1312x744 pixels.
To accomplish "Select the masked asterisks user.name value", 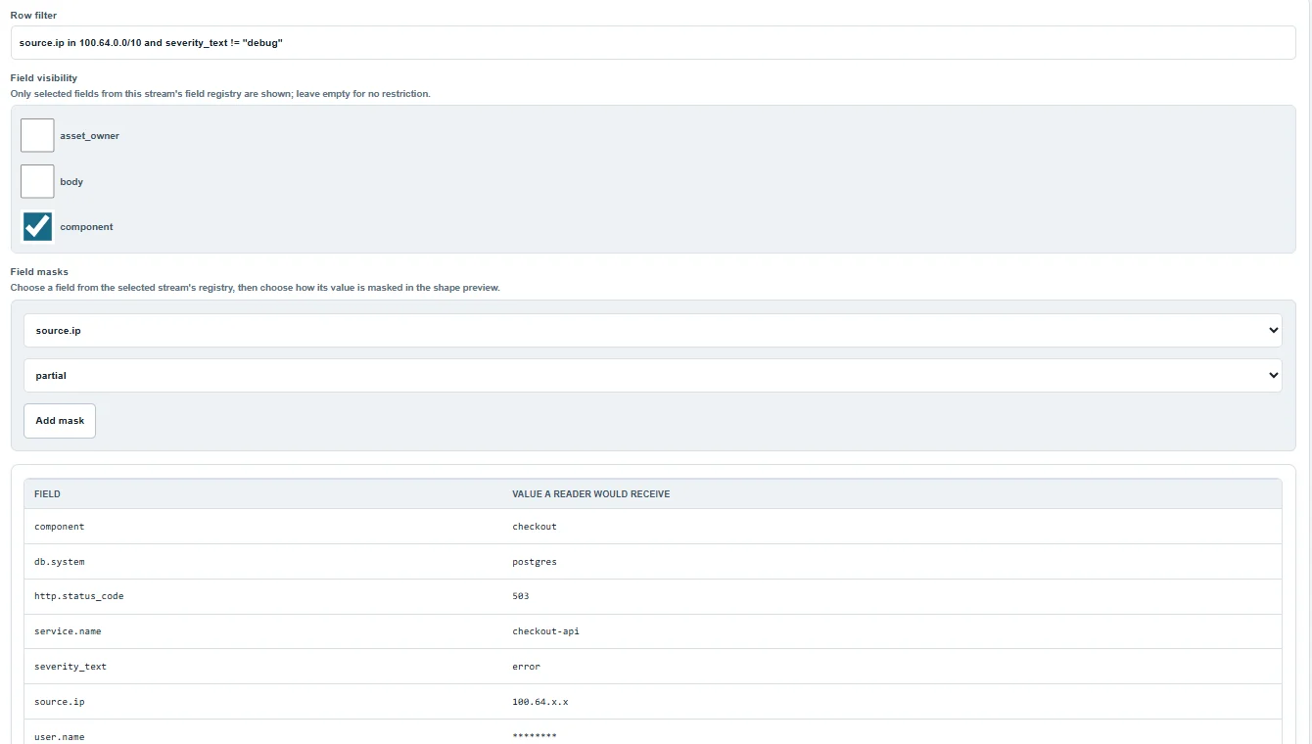I will pyautogui.click(x=535, y=736).
